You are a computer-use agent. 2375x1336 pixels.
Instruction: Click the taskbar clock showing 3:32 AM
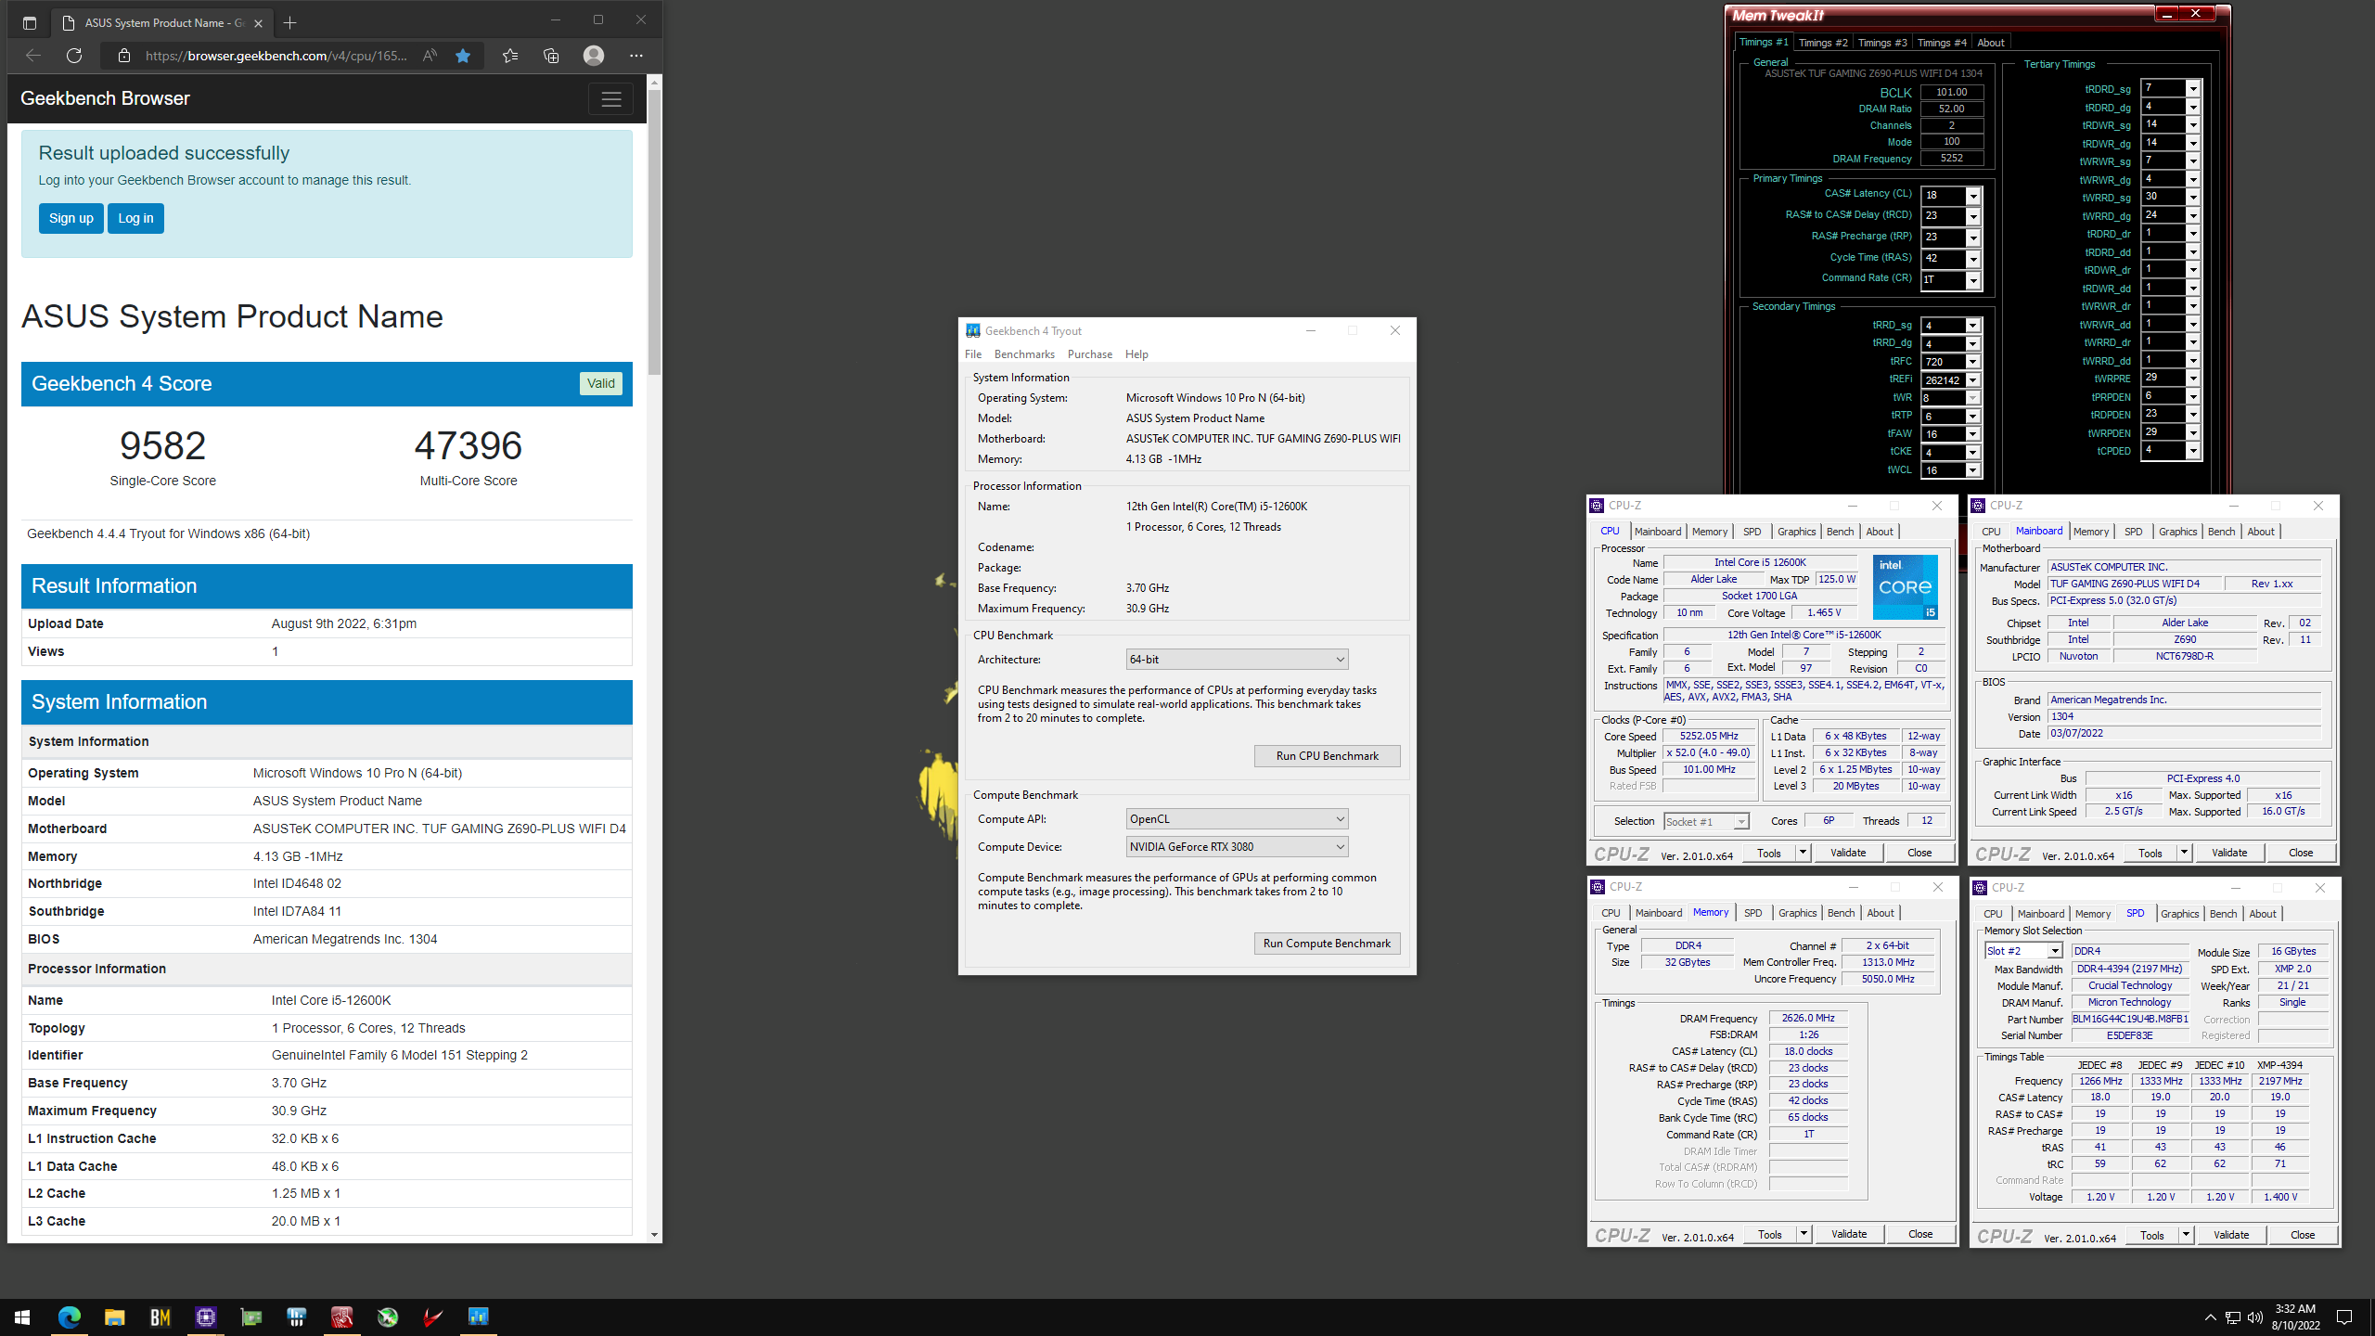pyautogui.click(x=2294, y=1317)
